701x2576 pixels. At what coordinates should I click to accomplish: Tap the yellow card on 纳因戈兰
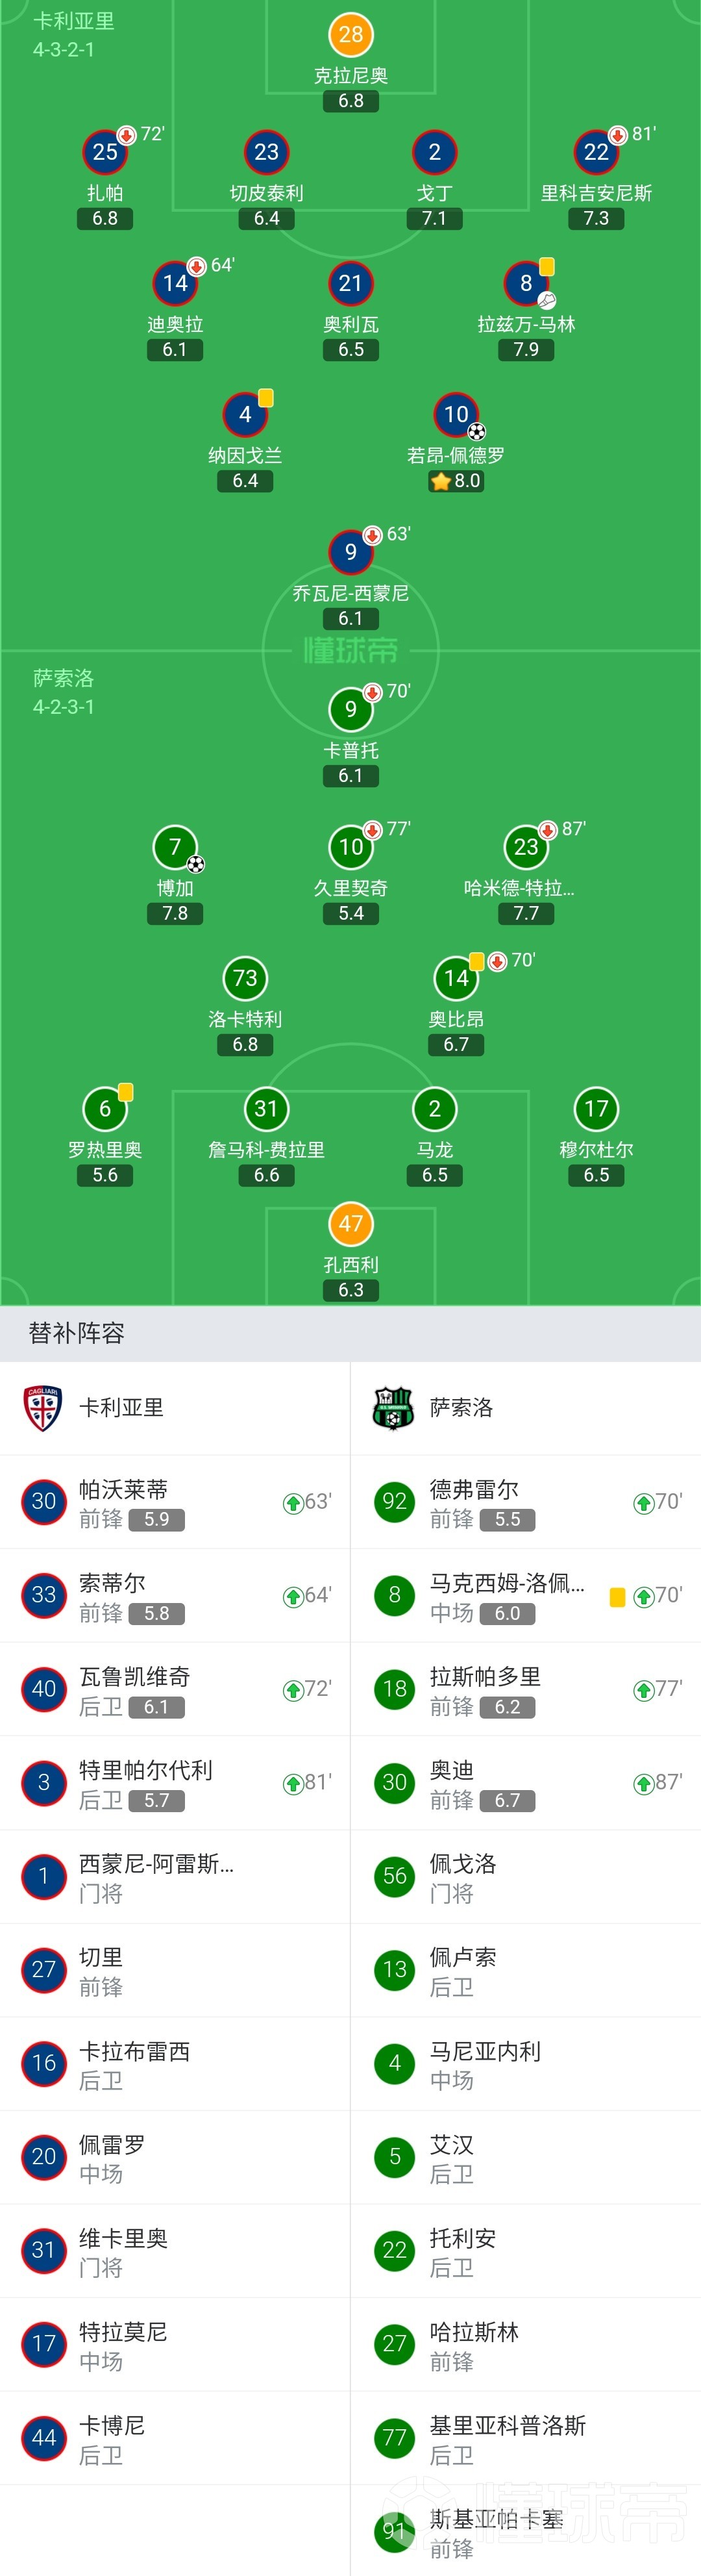point(266,398)
